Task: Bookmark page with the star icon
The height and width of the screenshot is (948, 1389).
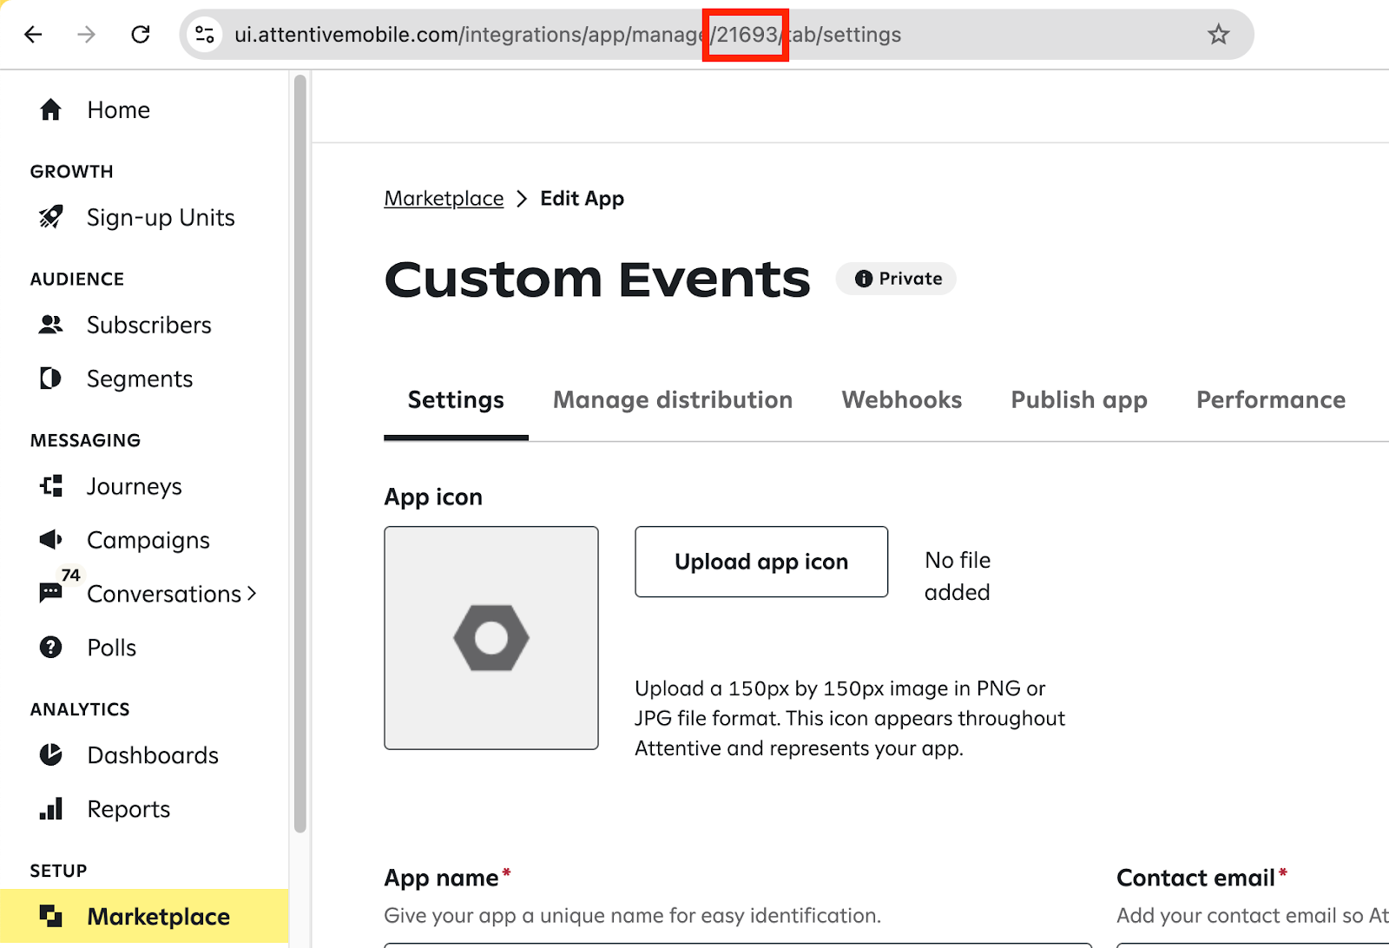Action: point(1218,35)
